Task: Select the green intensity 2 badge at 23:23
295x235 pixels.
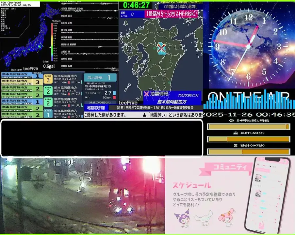Action: point(48,102)
